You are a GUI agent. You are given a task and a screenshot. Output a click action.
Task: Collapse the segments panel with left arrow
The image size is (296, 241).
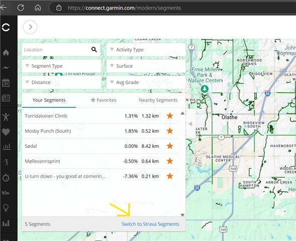[x=190, y=124]
